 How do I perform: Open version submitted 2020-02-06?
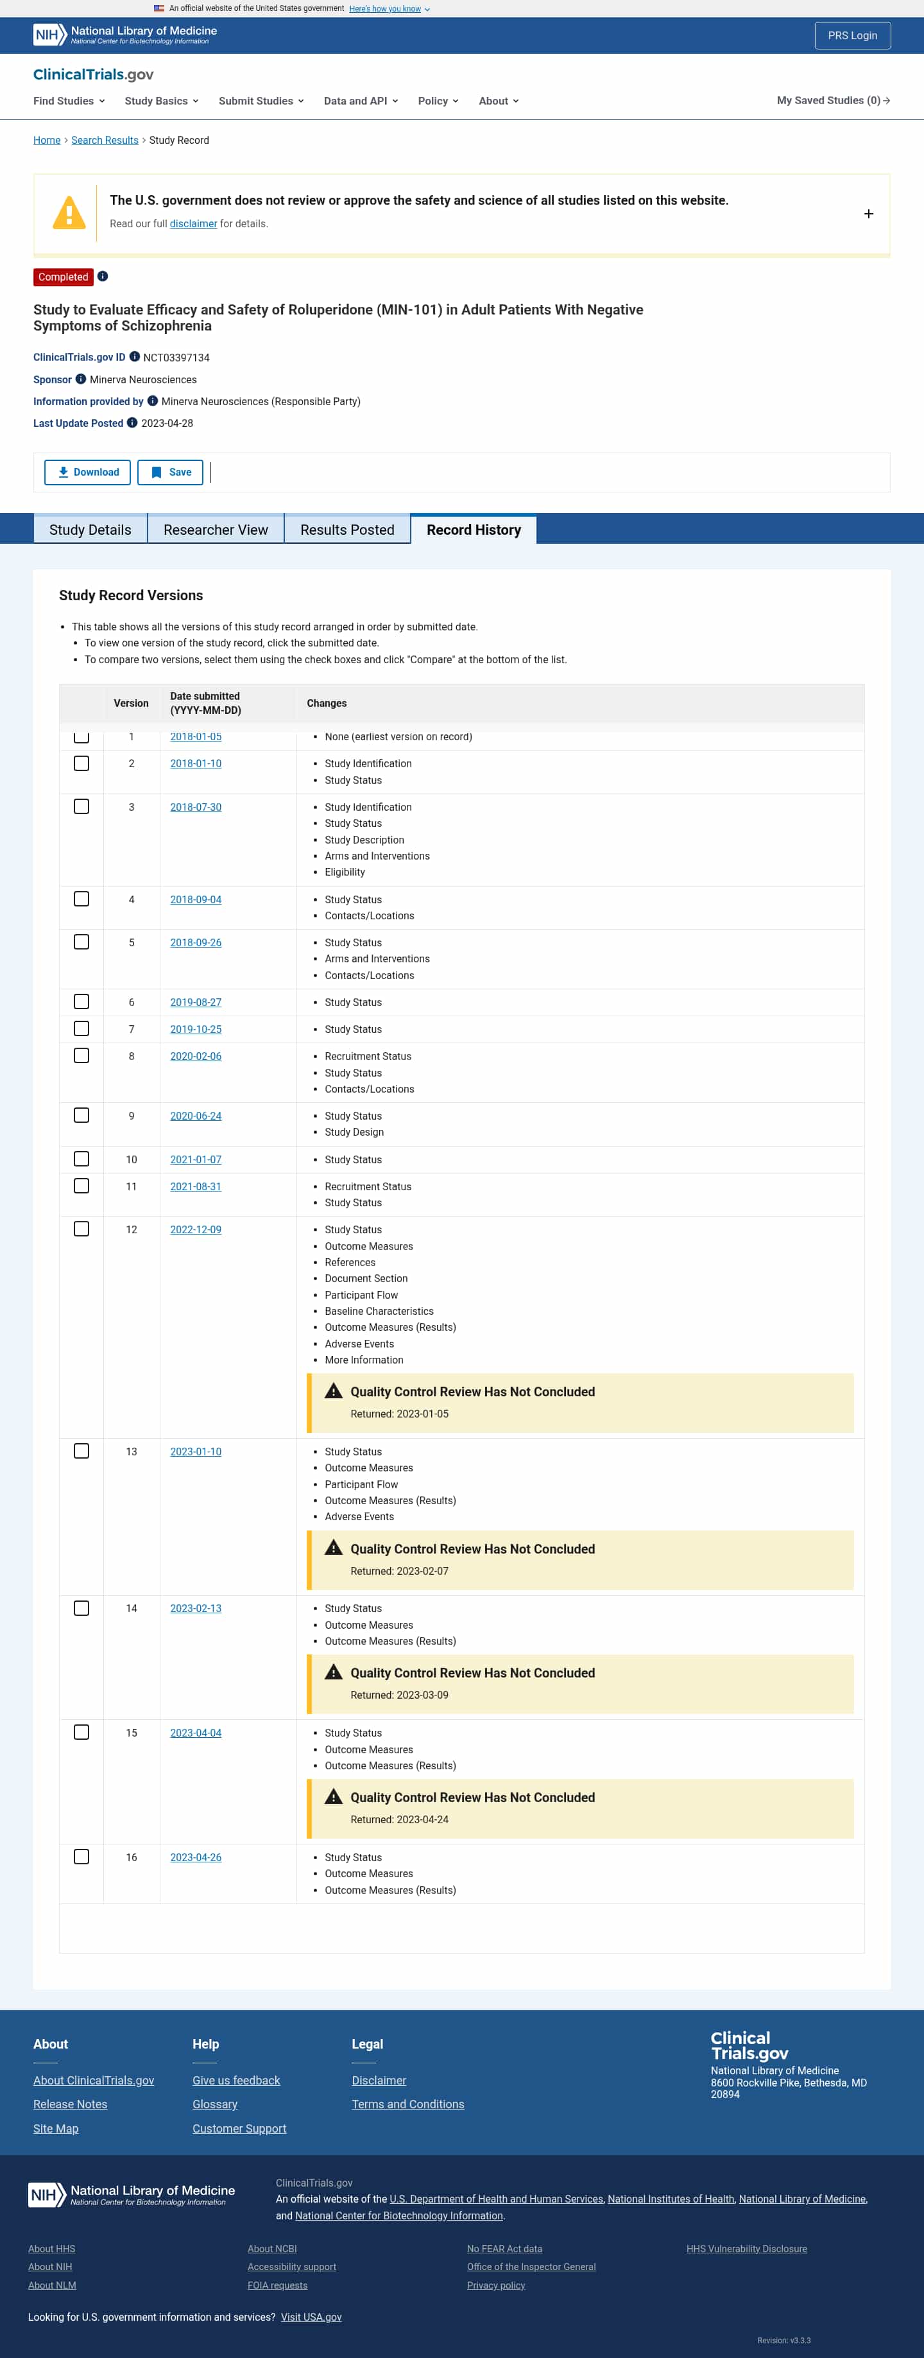[x=196, y=1056]
